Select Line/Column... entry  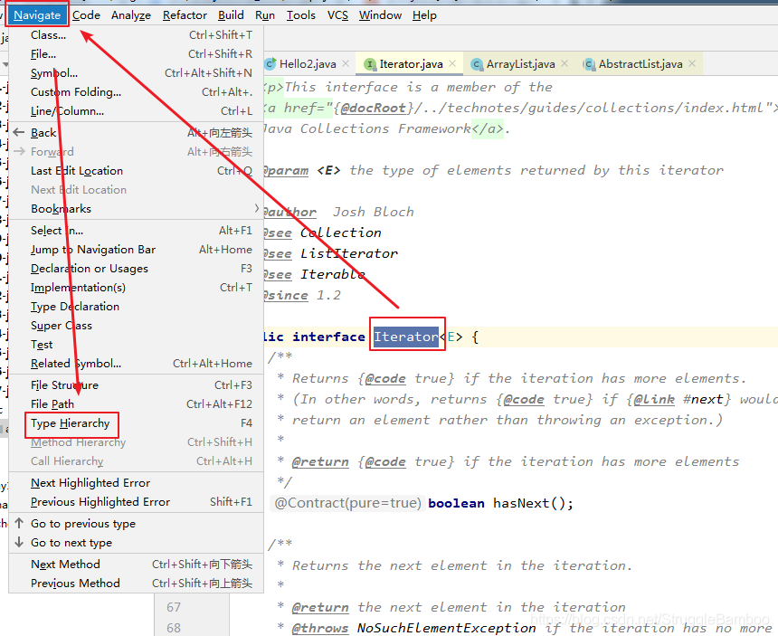coord(137,111)
